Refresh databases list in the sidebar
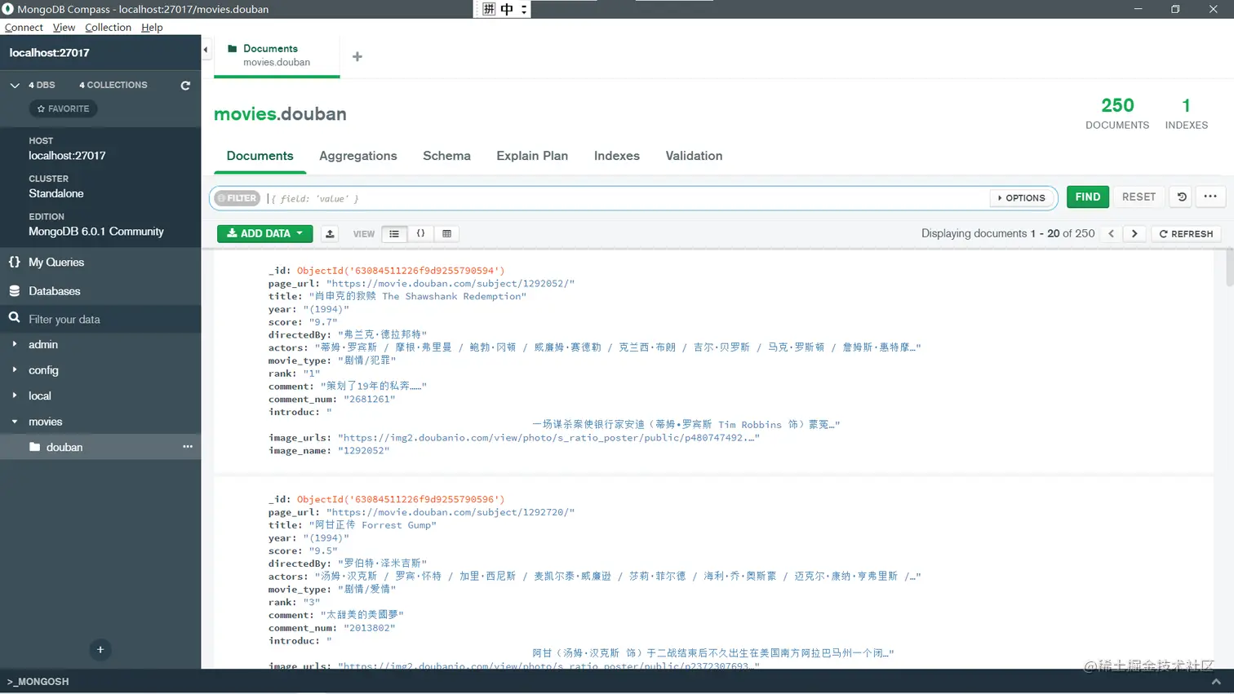 185,85
